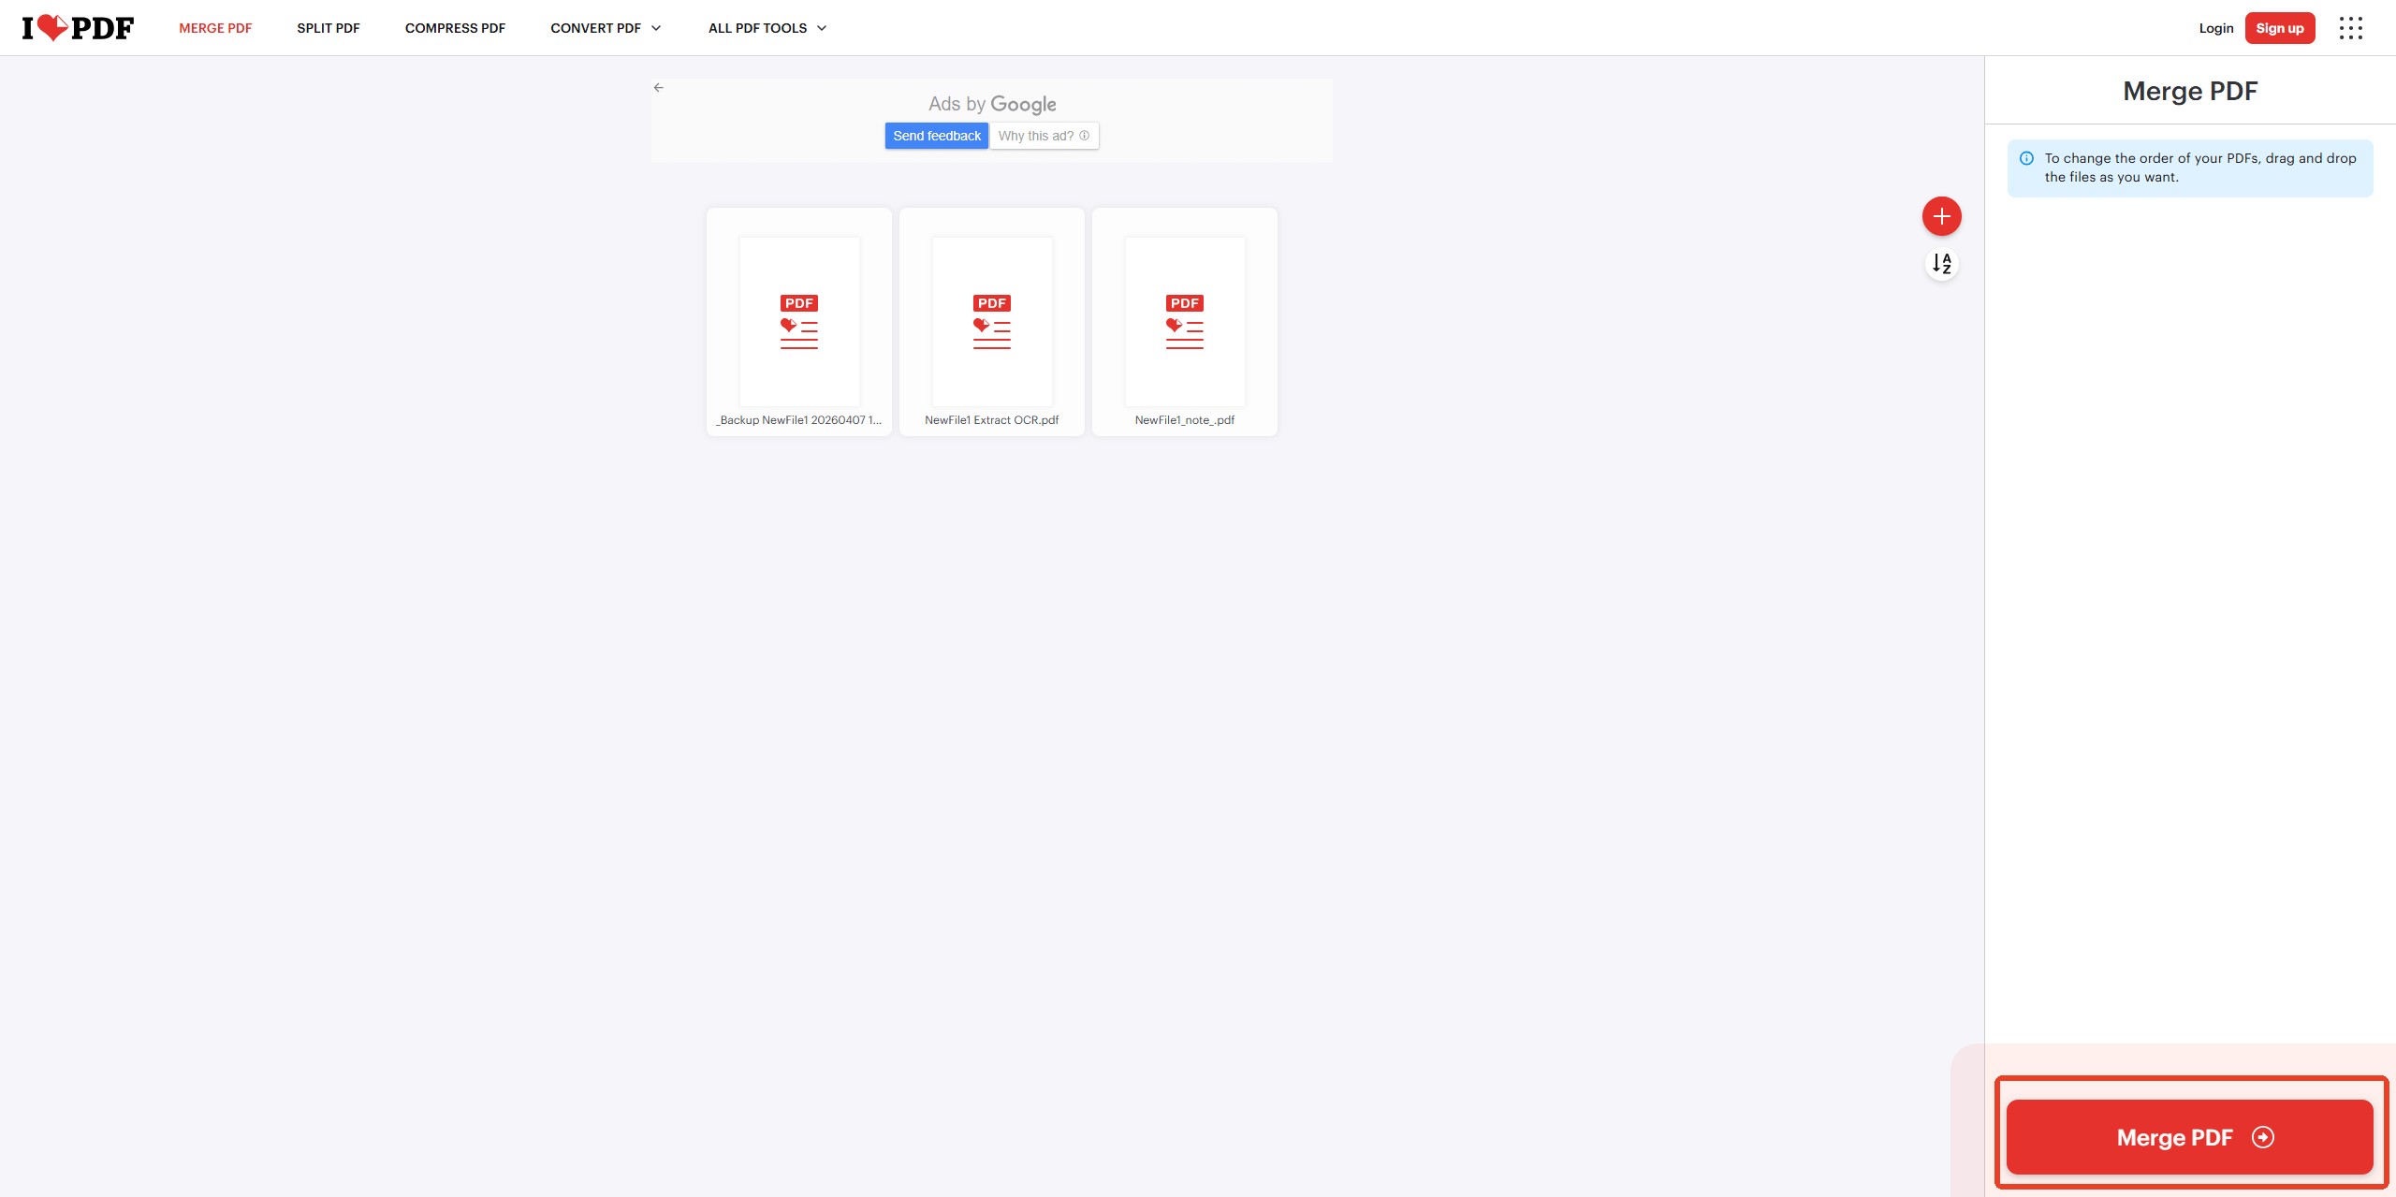Open the apps grid menu top right
The height and width of the screenshot is (1197, 2396).
pos(2351,28)
